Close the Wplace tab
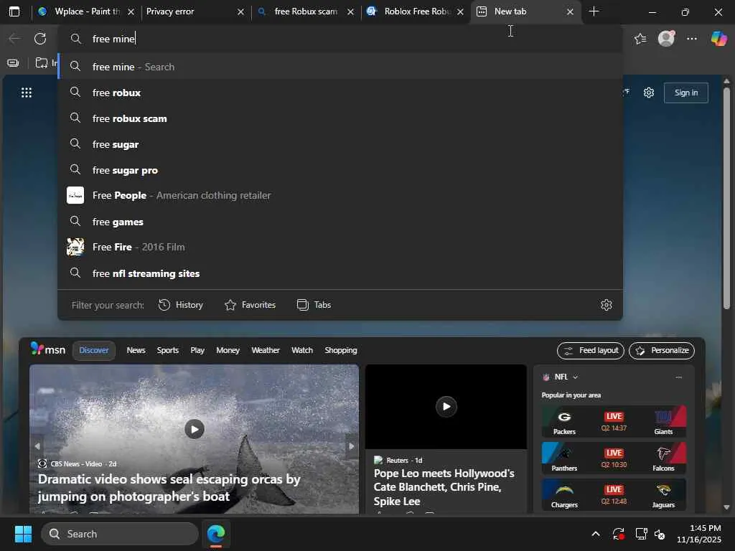 (x=131, y=11)
